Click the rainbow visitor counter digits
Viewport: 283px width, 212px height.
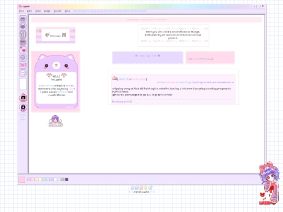click(x=141, y=188)
